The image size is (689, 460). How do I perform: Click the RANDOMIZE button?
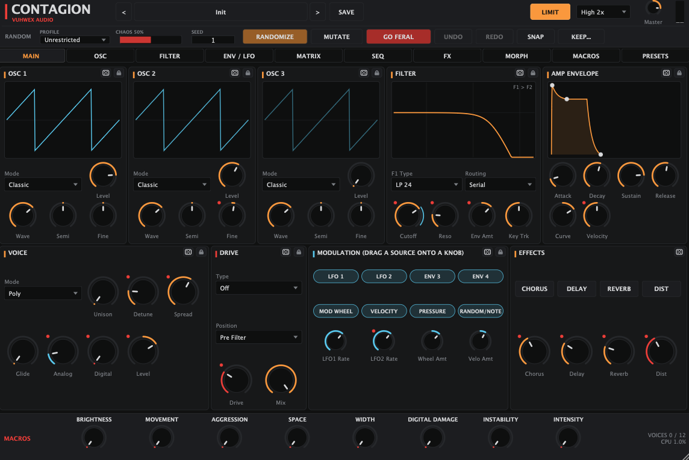275,37
